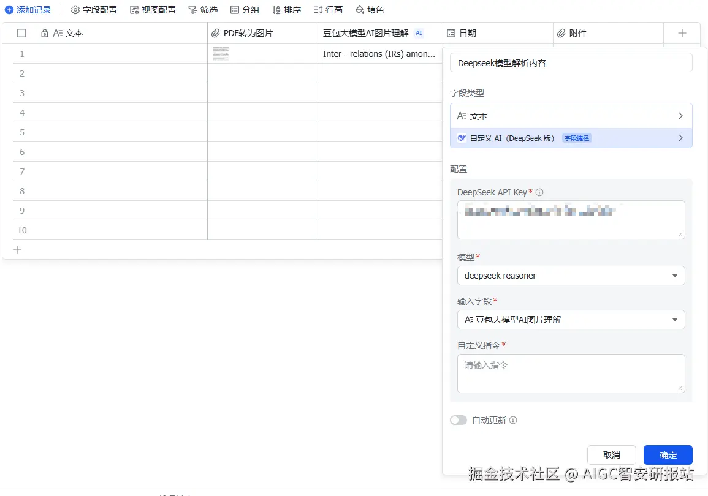Expand the 文本 field type option
Screen dimensions: 708x496
[x=571, y=116]
